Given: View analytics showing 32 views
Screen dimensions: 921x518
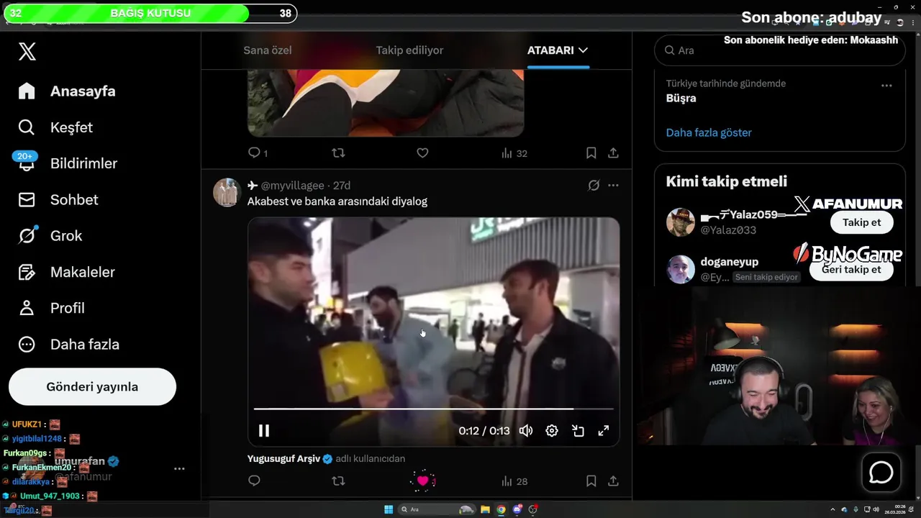Looking at the screenshot, I should coord(514,153).
